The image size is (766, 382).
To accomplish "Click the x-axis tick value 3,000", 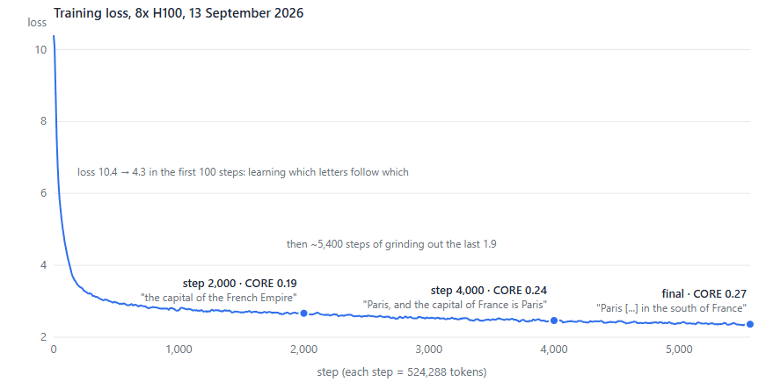I will click(429, 350).
